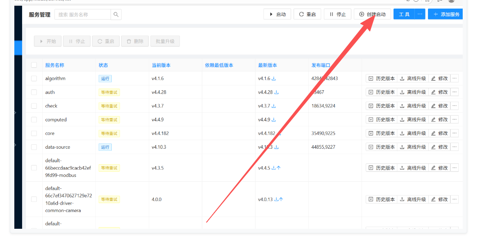
Task: Click the 状态 column header
Action: click(103, 65)
